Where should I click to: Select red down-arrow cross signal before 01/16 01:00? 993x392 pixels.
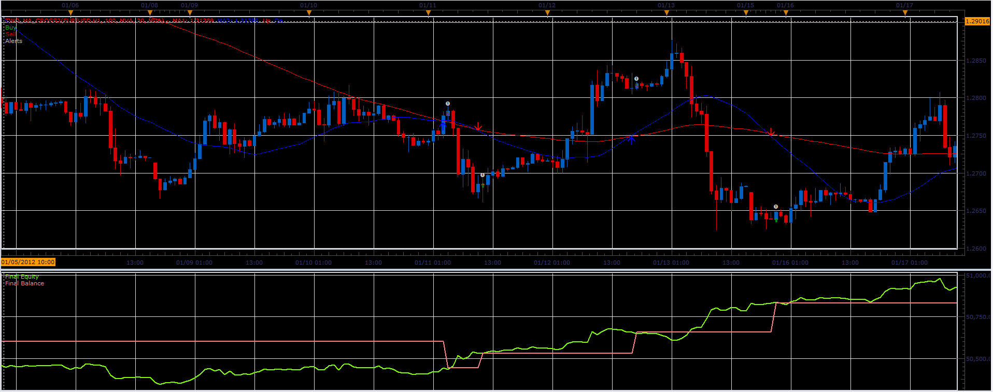click(x=771, y=132)
